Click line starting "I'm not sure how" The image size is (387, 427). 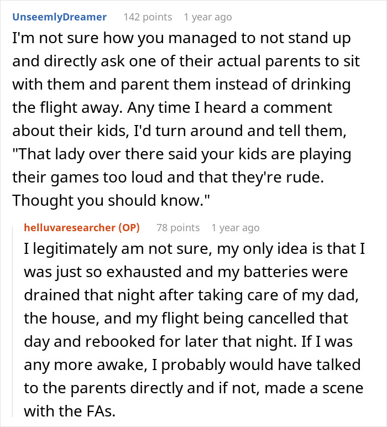coord(181,38)
